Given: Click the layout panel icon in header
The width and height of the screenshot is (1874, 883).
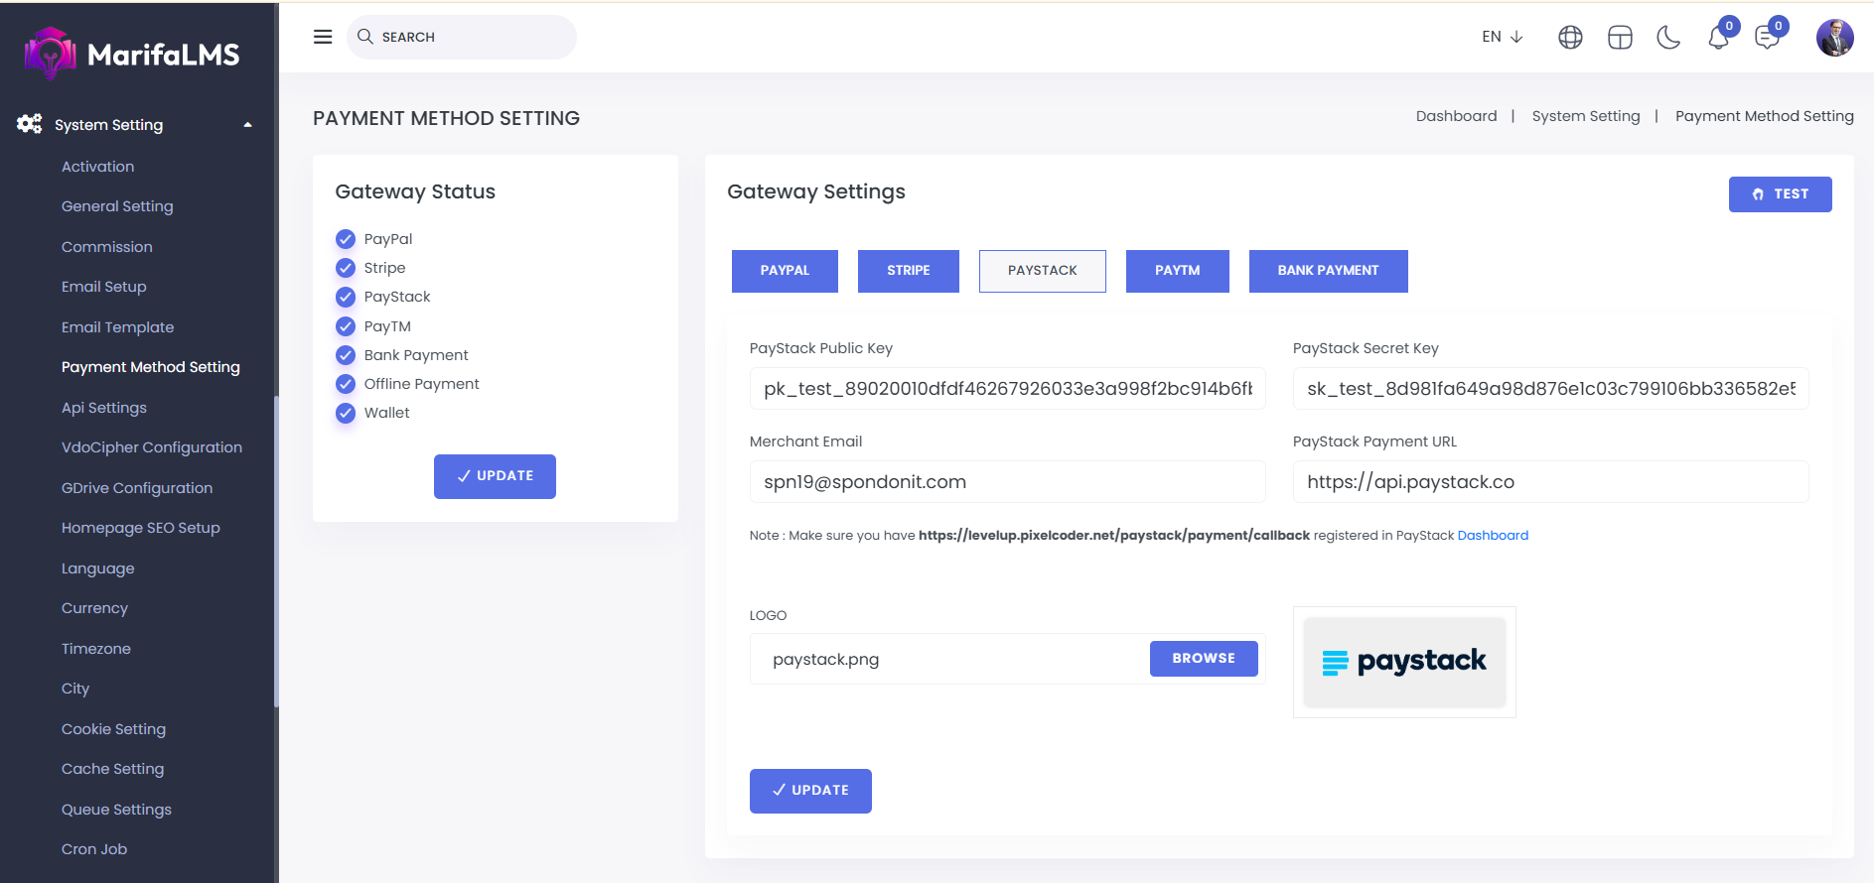Looking at the screenshot, I should (1620, 38).
